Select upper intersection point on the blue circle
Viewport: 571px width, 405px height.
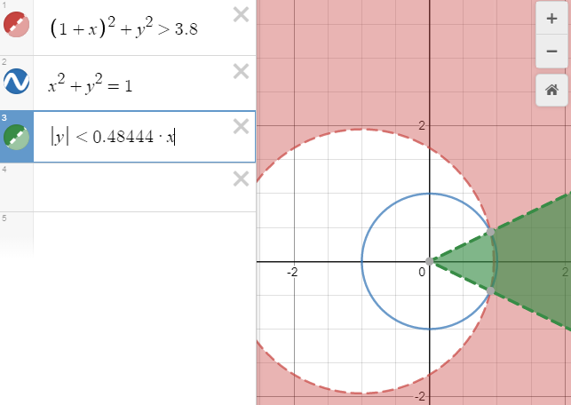click(x=490, y=232)
